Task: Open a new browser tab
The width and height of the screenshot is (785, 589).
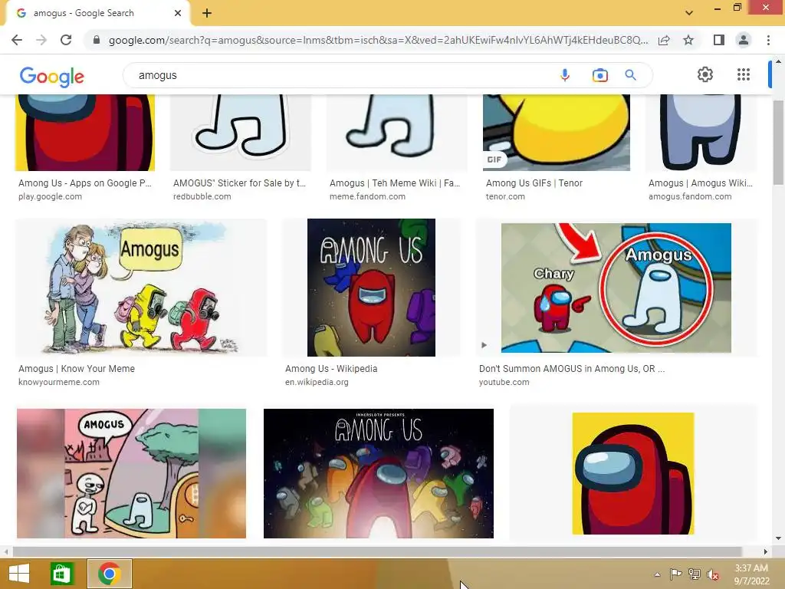Action: [207, 13]
